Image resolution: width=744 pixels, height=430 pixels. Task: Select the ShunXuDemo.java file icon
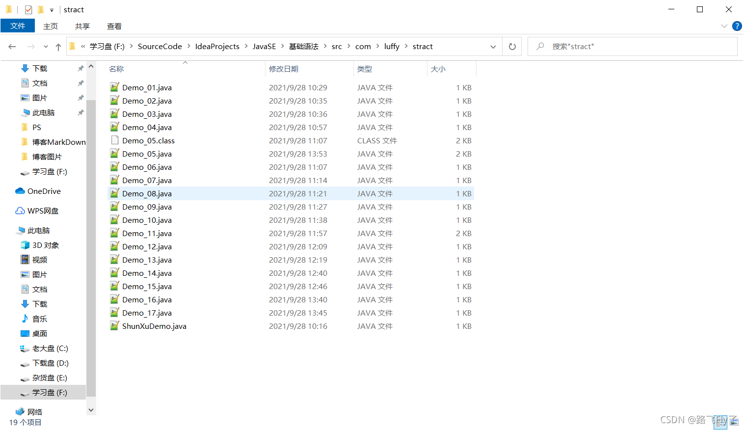[114, 326]
